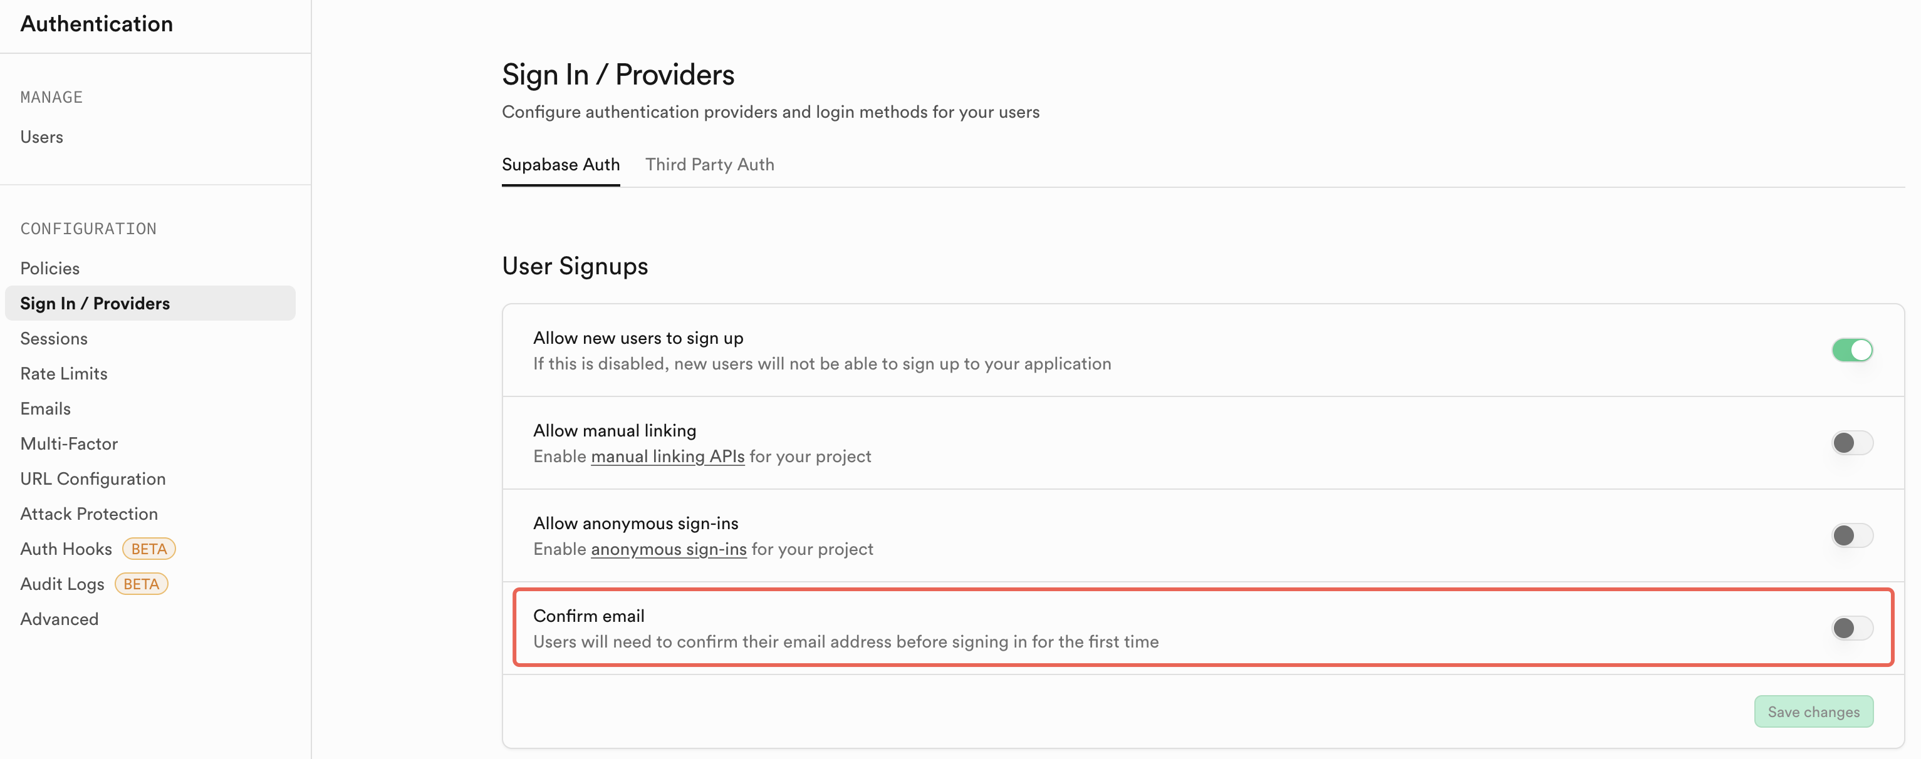Go to Policies in the sidebar
The image size is (1921, 759).
point(50,269)
